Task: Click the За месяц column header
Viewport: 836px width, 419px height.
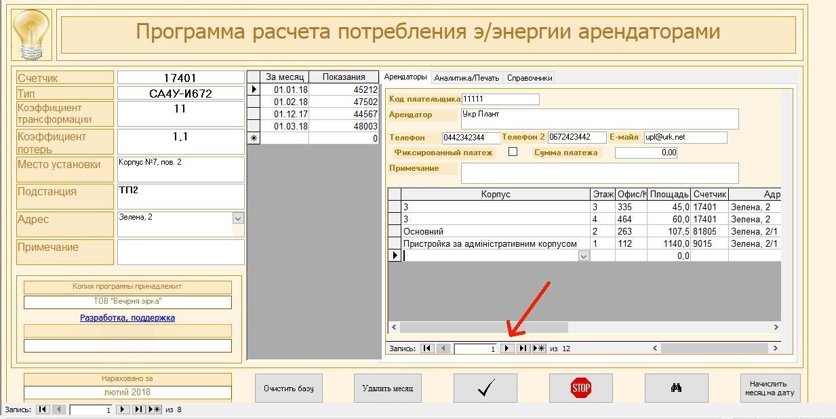Action: point(285,77)
